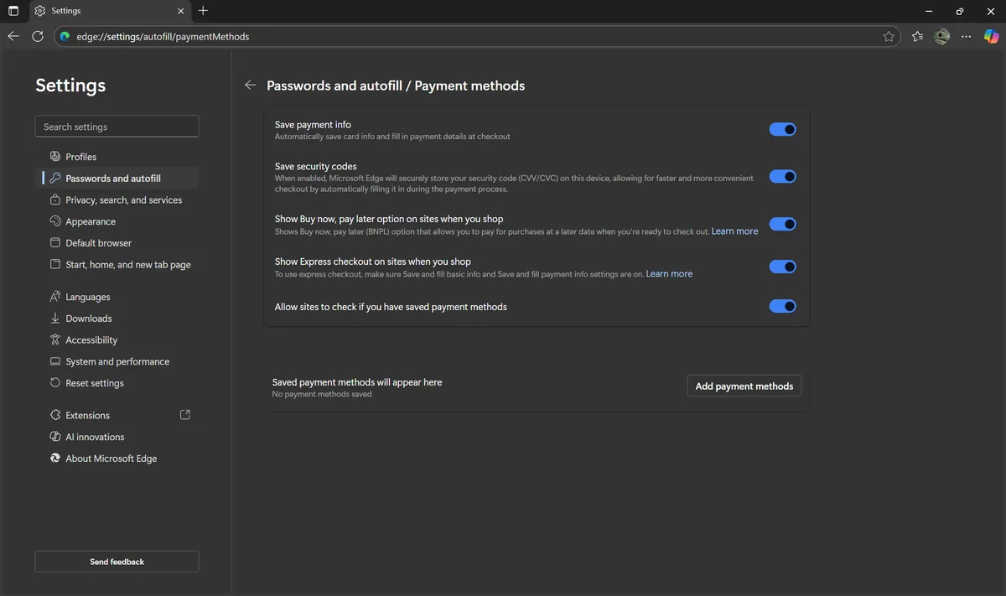Turn off Save security codes
1006x596 pixels.
coord(782,177)
